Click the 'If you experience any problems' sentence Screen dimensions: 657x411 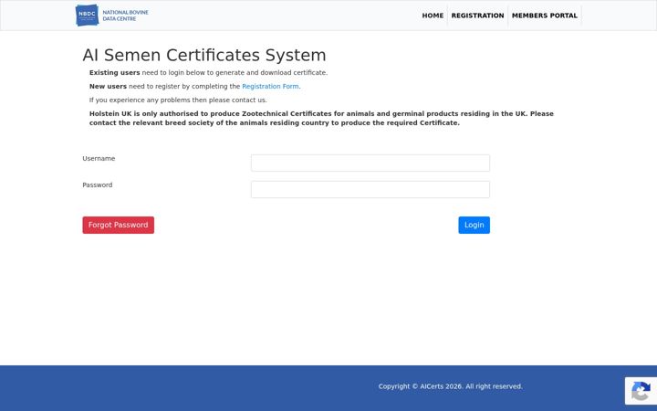(x=178, y=100)
